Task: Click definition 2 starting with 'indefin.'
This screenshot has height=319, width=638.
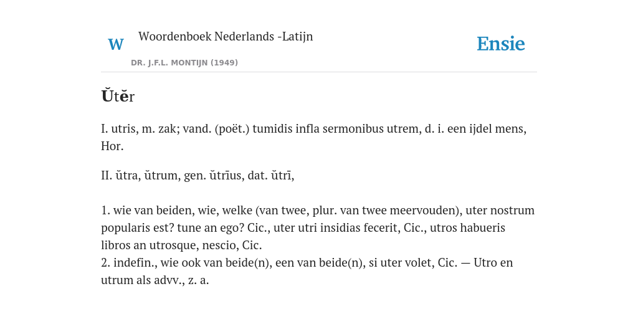Action: pos(307,272)
